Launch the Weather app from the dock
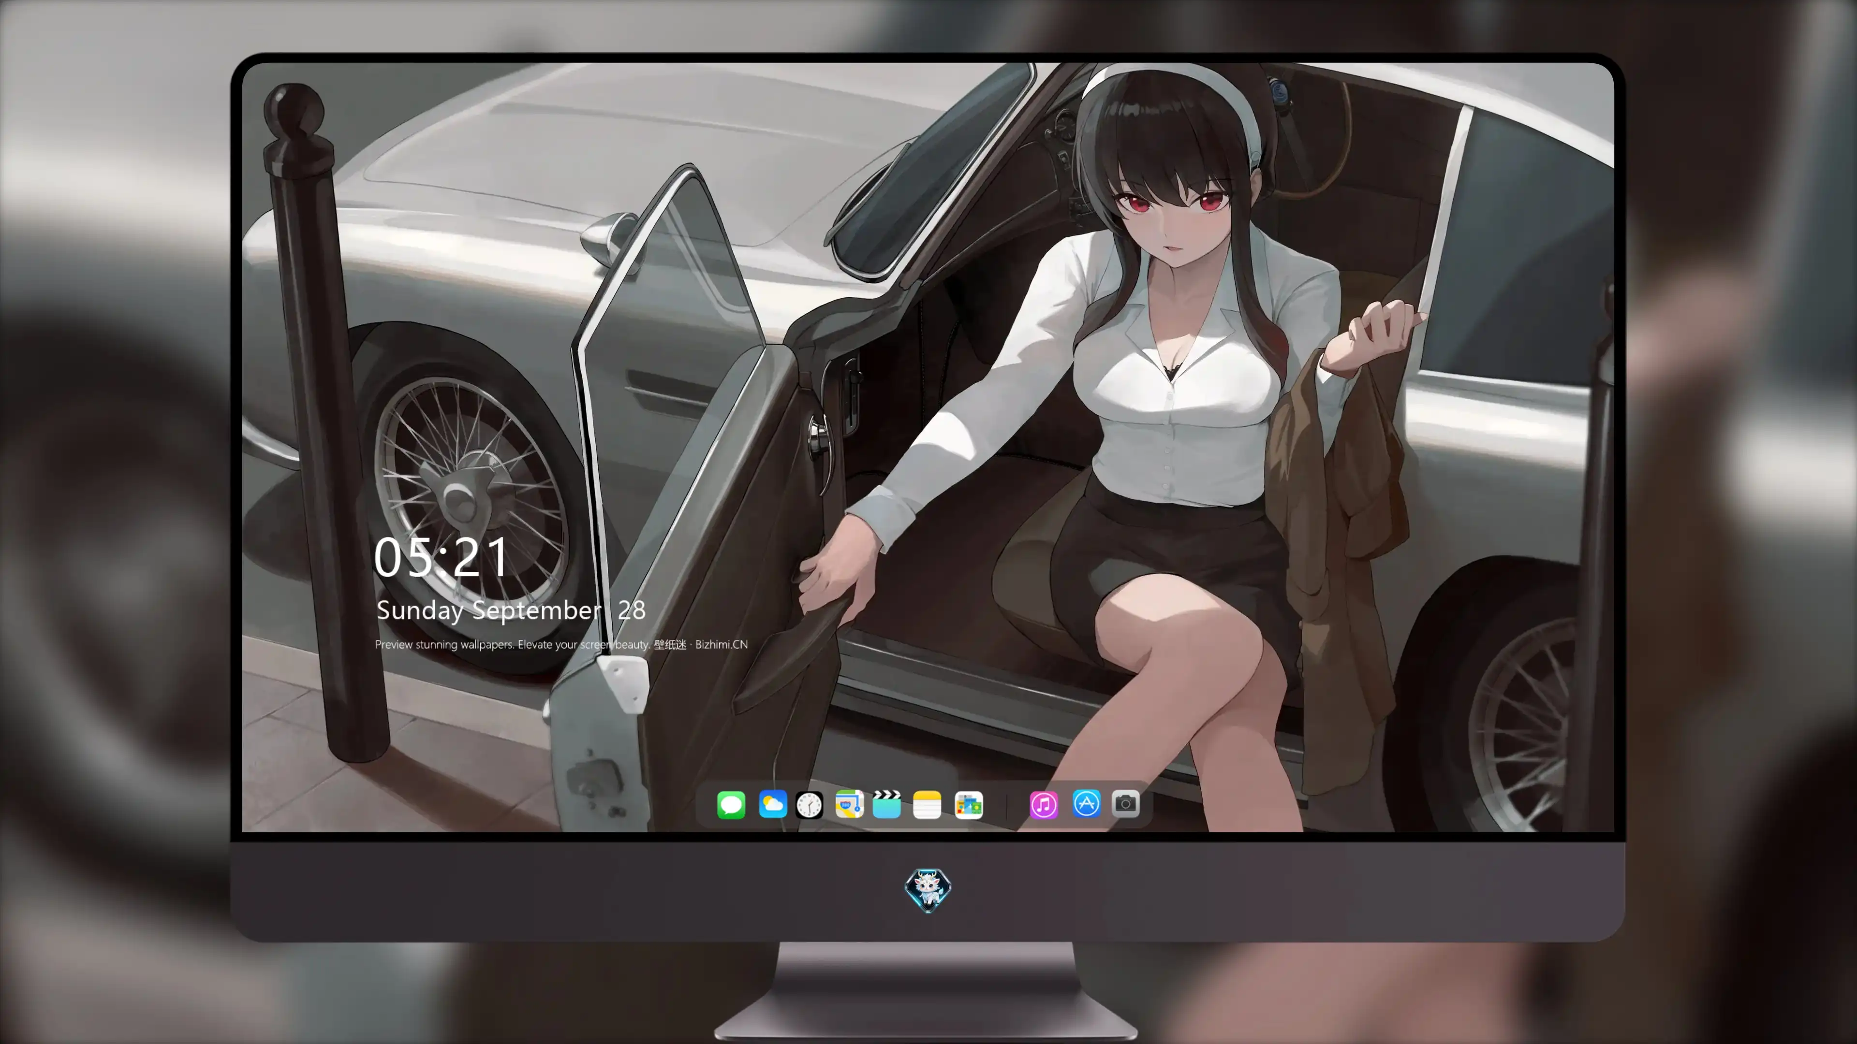This screenshot has height=1044, width=1857. click(773, 804)
